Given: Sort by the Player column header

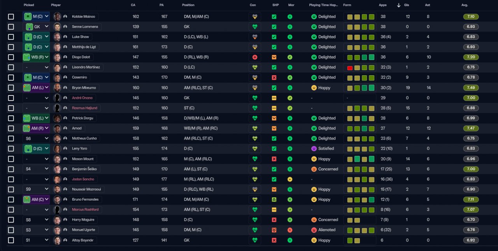Looking at the screenshot, I should click(56, 5).
